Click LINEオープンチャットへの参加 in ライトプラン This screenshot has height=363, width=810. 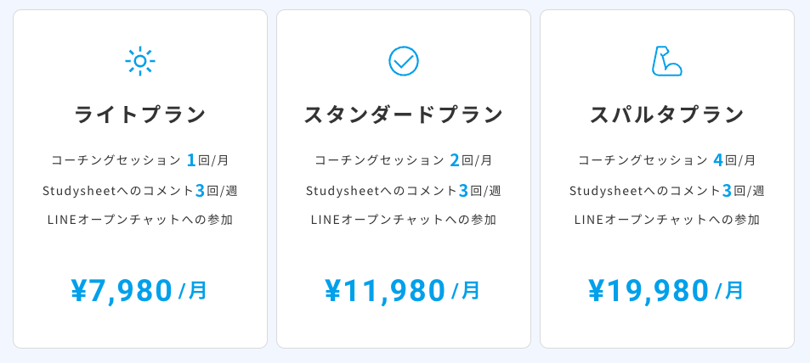(140, 221)
